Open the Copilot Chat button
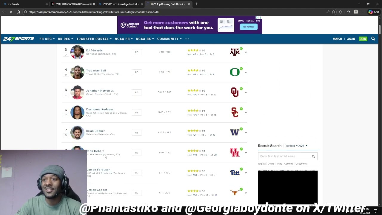Image resolution: width=382 pixels, height=215 pixels. point(374,12)
